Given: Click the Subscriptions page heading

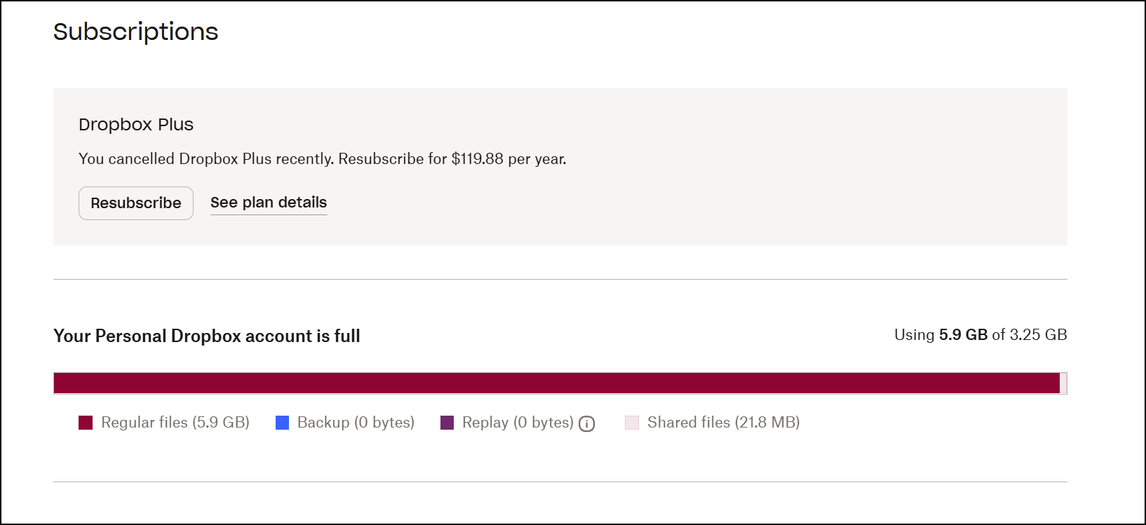Looking at the screenshot, I should click(x=136, y=32).
